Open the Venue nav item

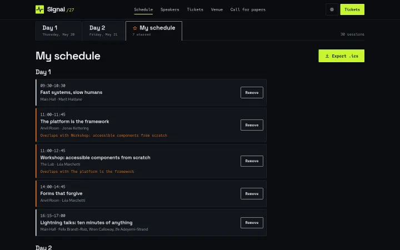click(217, 9)
